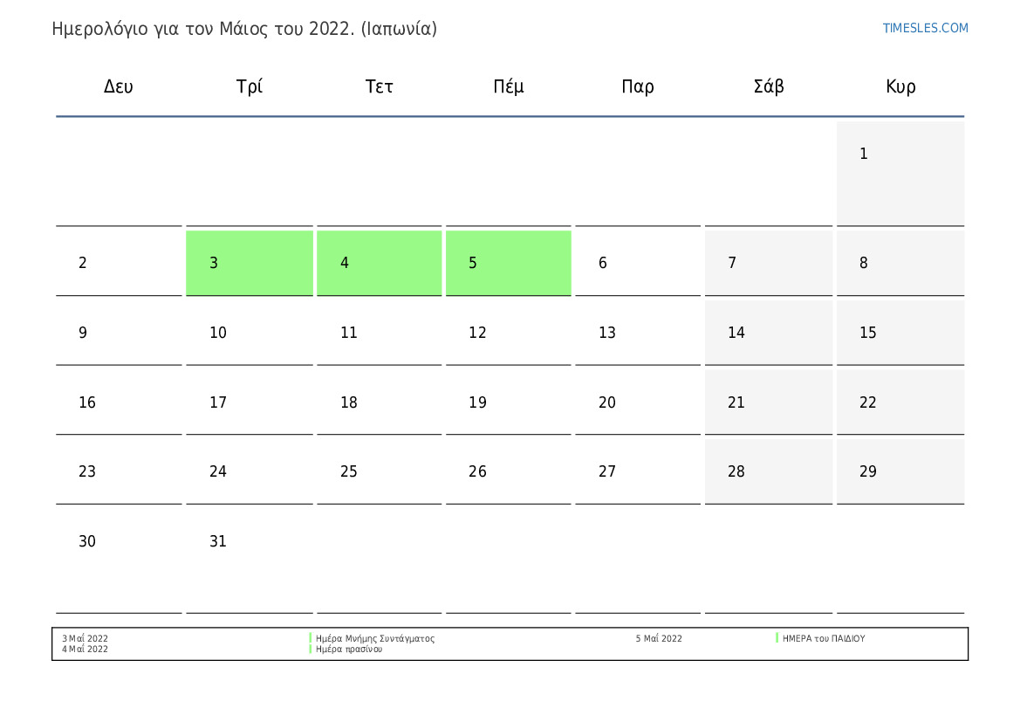Select the highlighted May 4 holiday cell
Screen dimensions: 1020x722
pos(379,263)
